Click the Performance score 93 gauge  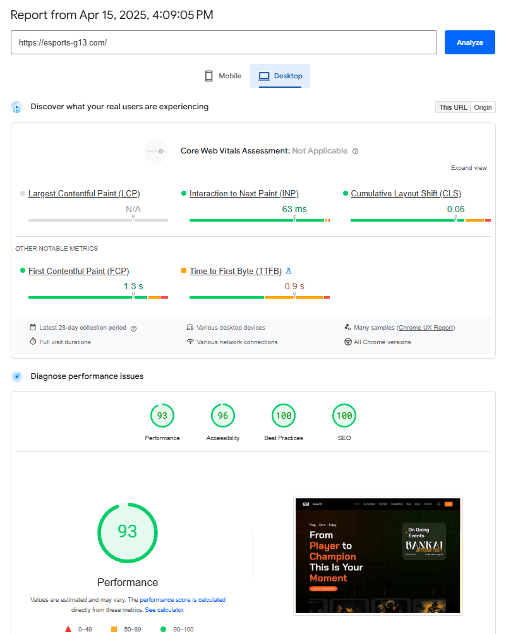click(x=162, y=416)
